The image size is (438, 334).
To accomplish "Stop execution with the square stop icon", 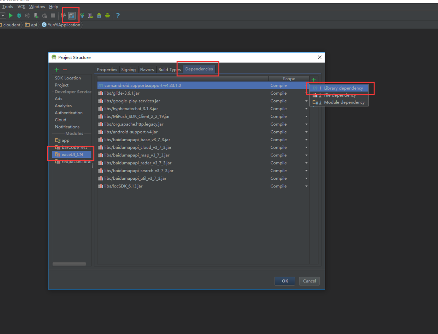I will 53,16.
